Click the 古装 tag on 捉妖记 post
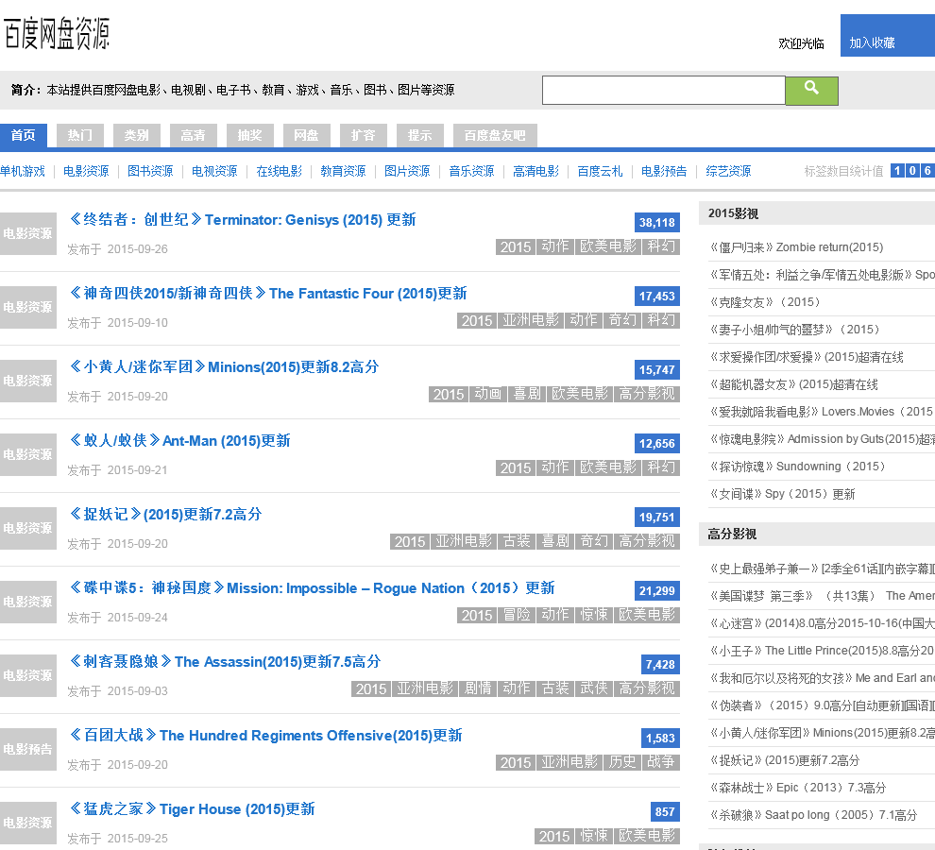Viewport: 935px width, 850px height. coord(517,541)
